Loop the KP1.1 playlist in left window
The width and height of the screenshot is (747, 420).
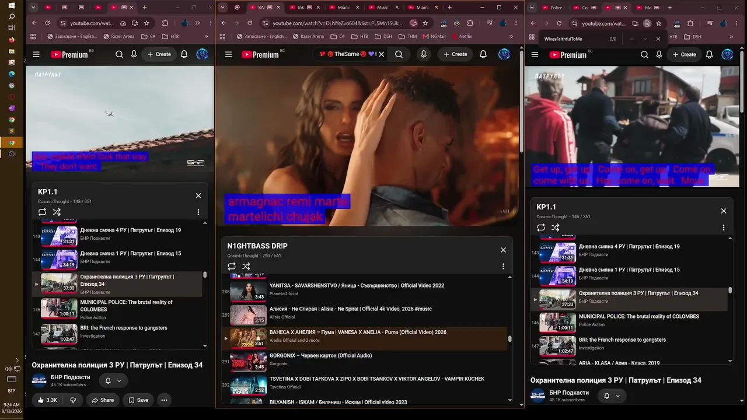pos(42,212)
